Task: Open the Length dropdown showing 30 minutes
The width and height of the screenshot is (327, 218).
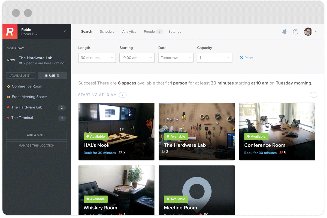Action: [x=97, y=58]
